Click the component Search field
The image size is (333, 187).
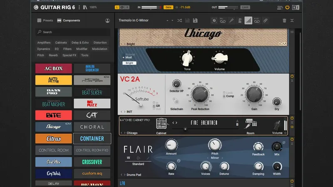coord(73,32)
